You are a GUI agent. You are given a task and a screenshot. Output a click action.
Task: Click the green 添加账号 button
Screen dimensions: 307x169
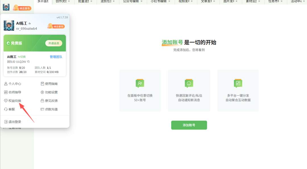coord(189,125)
